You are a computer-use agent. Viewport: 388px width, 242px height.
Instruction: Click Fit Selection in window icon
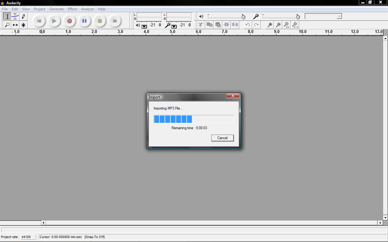[x=286, y=25]
